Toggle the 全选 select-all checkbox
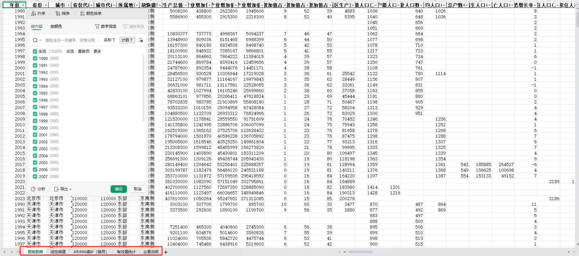The width and height of the screenshot is (579, 256). [x=35, y=51]
